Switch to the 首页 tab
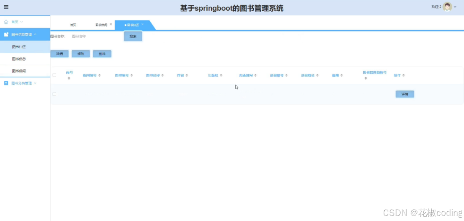Viewport: 464px width, 221px height. [73, 25]
